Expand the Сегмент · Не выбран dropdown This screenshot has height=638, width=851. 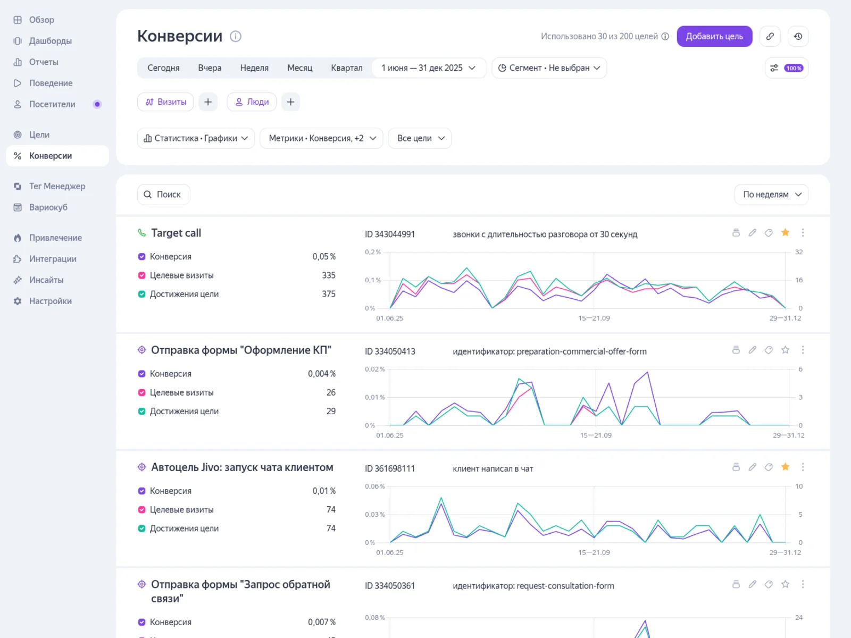pyautogui.click(x=549, y=68)
